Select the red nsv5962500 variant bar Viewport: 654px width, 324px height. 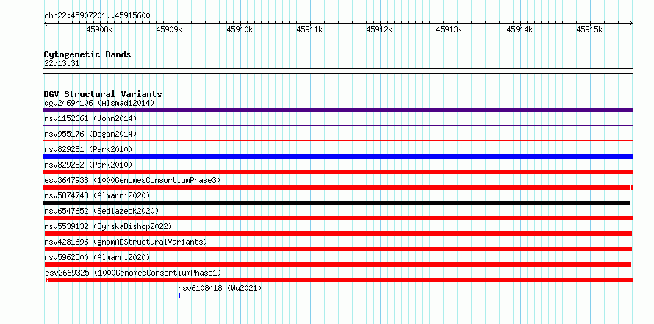click(x=337, y=264)
